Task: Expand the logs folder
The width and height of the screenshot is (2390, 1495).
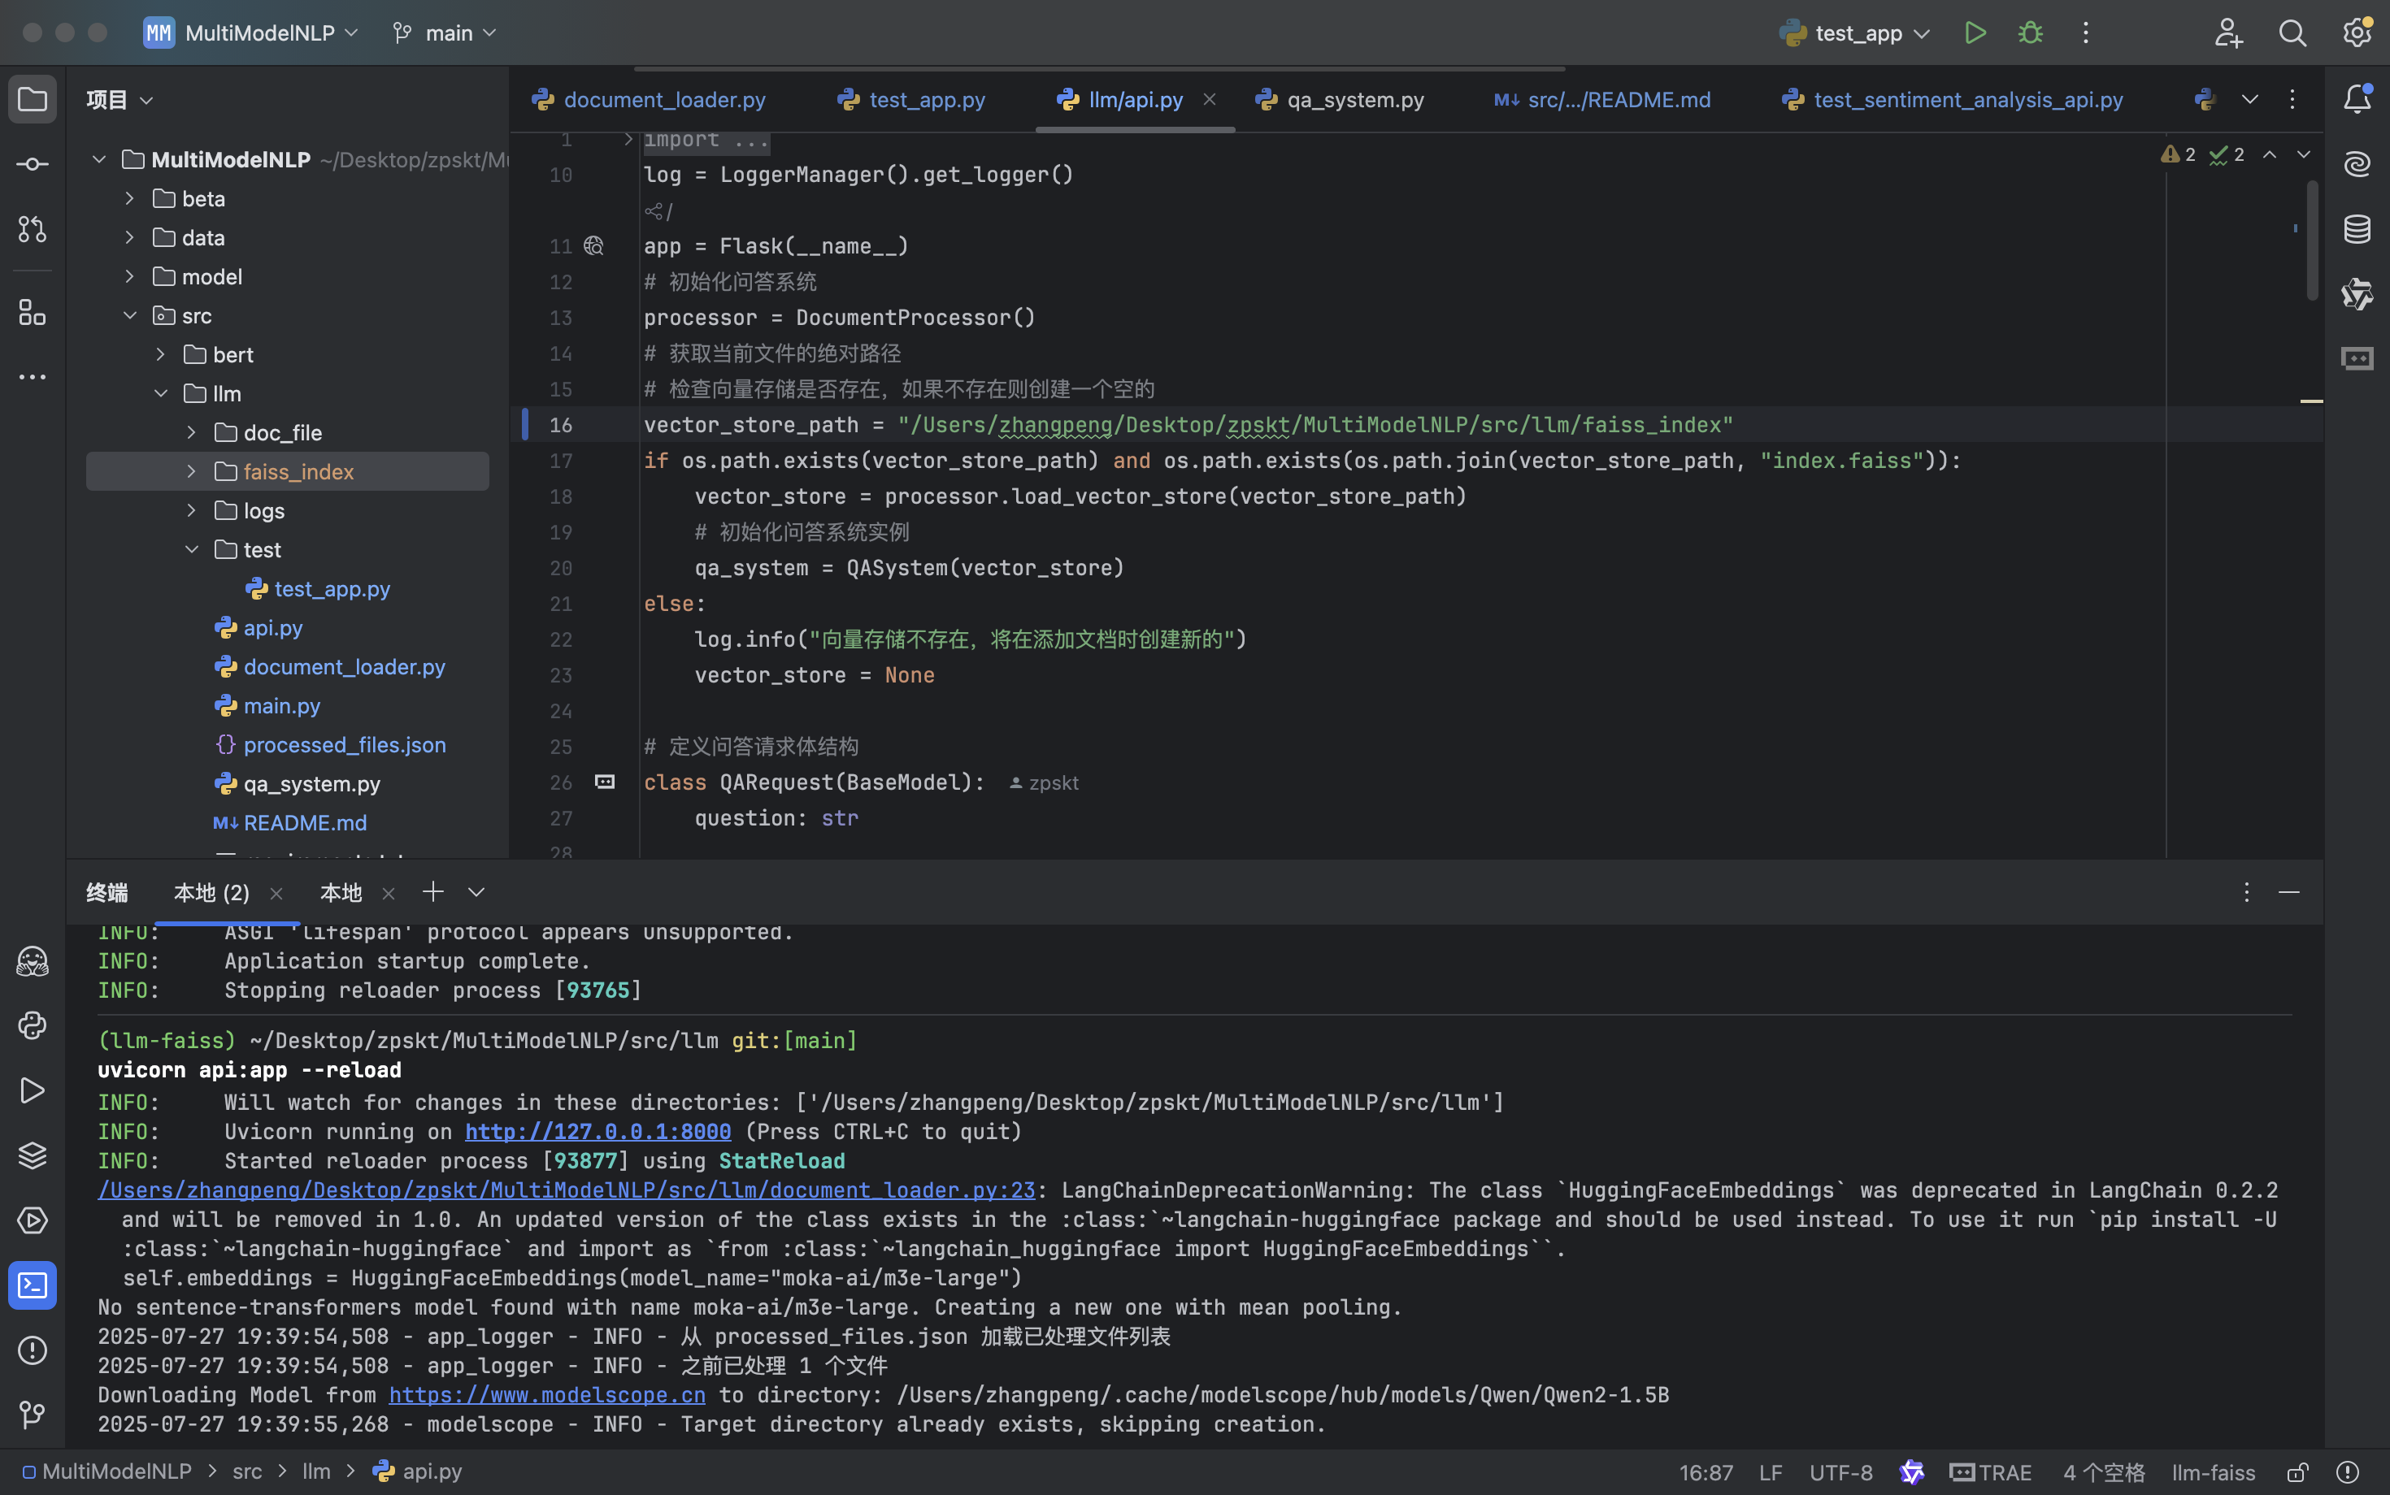Action: coord(192,510)
